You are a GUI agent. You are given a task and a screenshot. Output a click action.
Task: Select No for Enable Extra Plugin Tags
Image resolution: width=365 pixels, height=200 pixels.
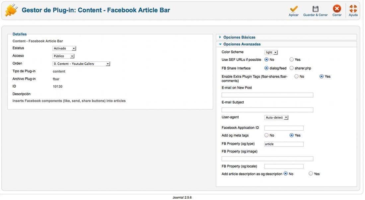(296, 76)
